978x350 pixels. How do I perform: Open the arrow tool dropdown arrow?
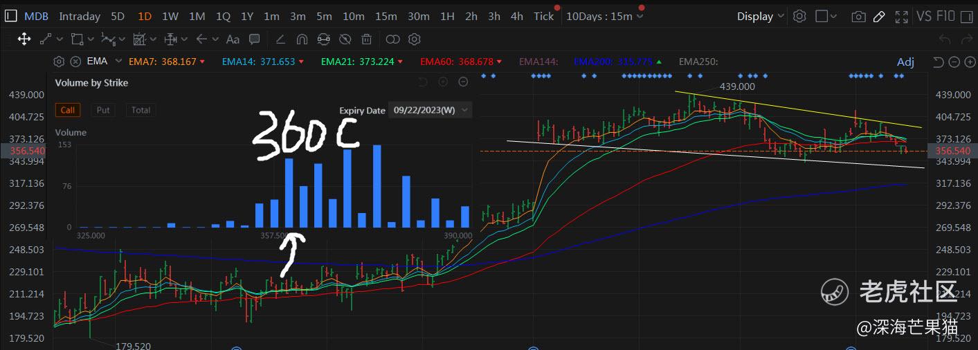click(x=216, y=39)
